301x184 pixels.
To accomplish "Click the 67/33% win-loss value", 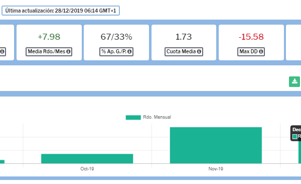I will click(116, 37).
